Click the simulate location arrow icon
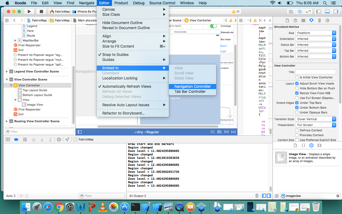 [x=67, y=139]
